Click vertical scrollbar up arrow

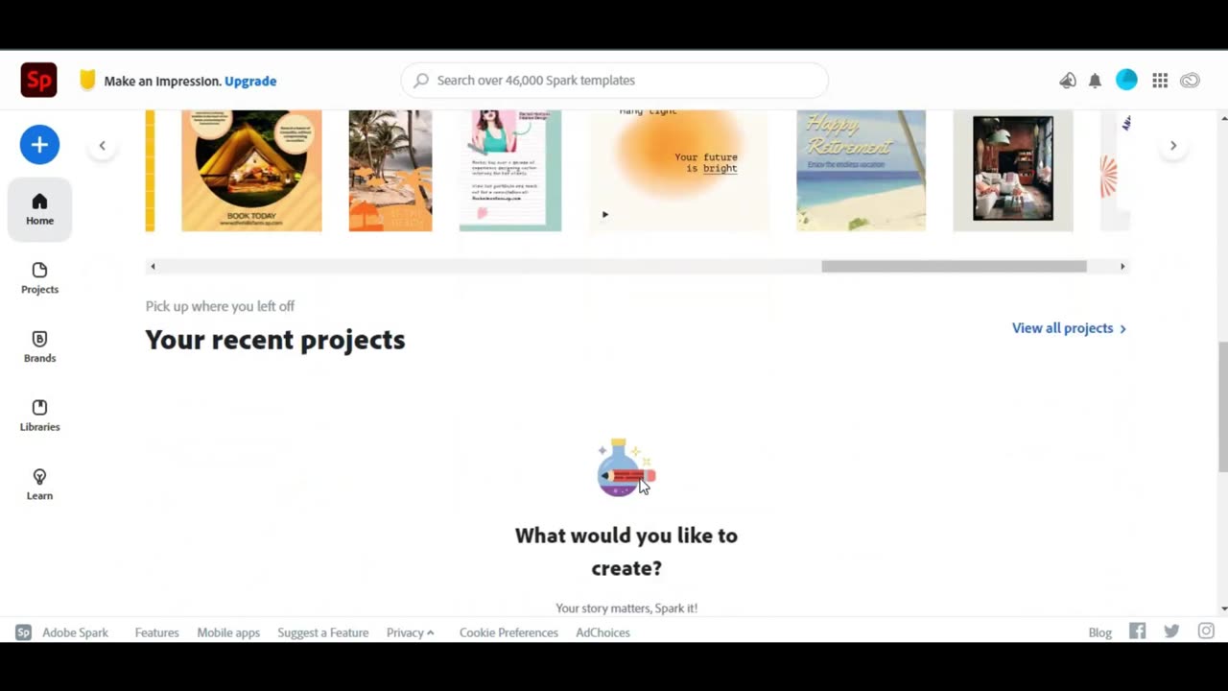1222,119
